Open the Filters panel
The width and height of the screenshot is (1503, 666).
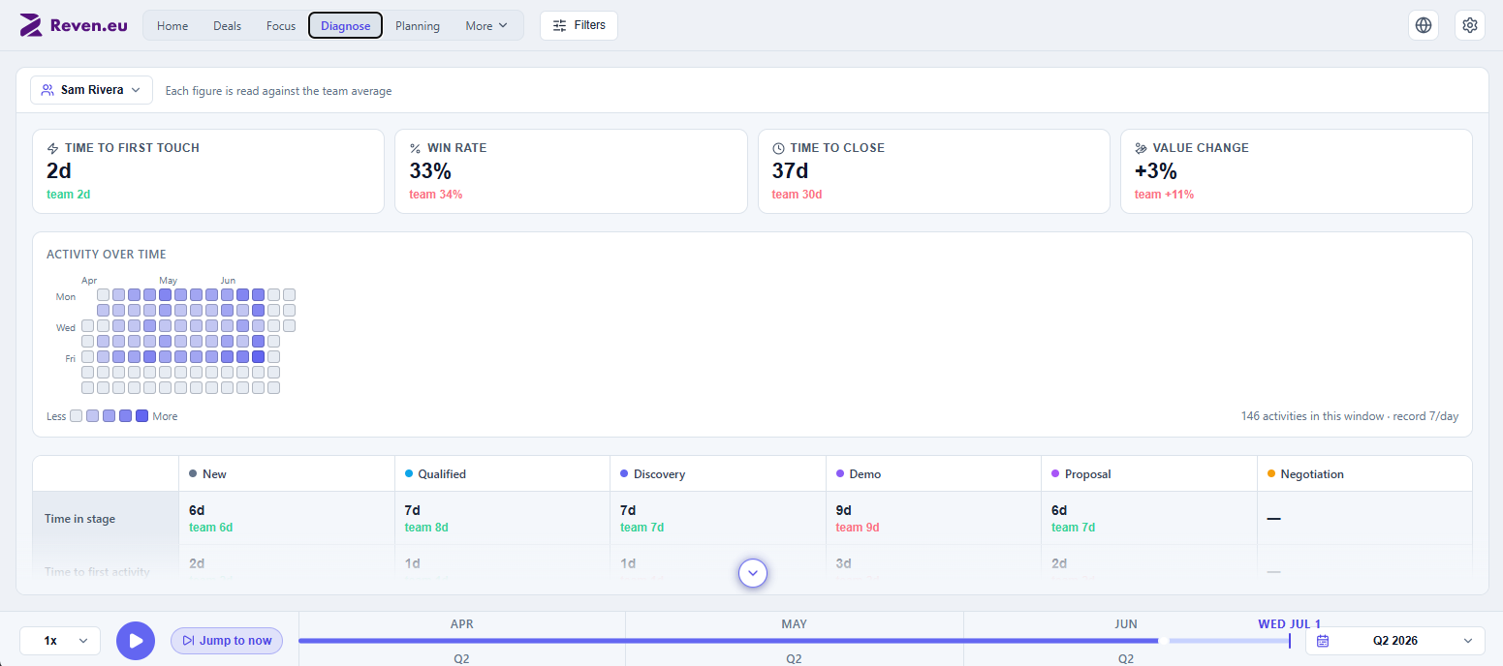[x=579, y=25]
